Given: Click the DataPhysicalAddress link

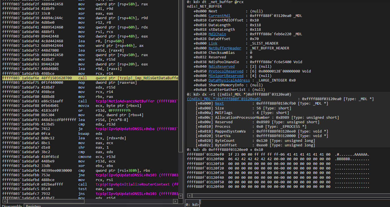Looking at the screenshot, I should (x=229, y=80).
